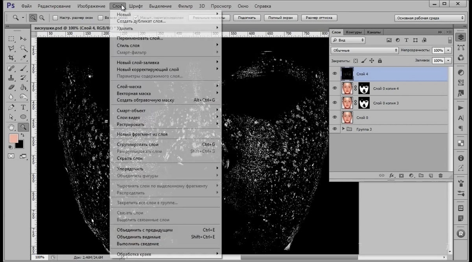Image resolution: width=472 pixels, height=262 pixels.
Task: Choose 'Создать дубликат слоя...' menu entry
Action: 141,21
